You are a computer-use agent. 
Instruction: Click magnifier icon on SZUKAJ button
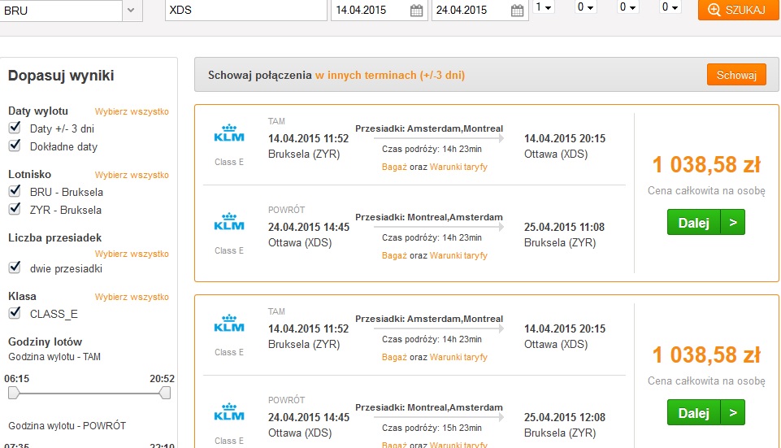714,10
